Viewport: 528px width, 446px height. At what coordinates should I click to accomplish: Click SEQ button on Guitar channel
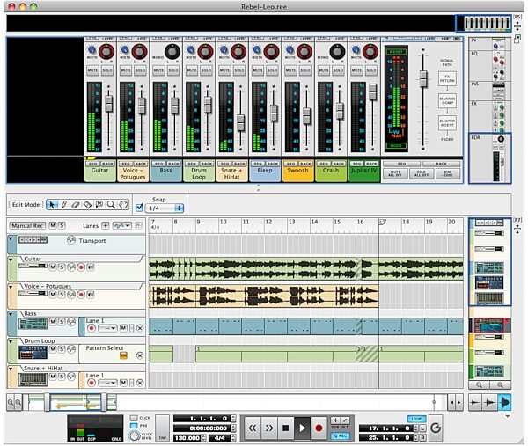92,164
